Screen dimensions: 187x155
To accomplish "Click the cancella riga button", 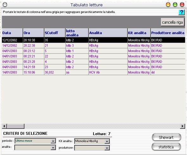I will click(x=172, y=22).
